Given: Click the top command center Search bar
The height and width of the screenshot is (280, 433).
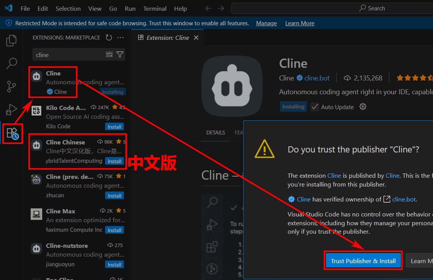Looking at the screenshot, I should 332,8.
